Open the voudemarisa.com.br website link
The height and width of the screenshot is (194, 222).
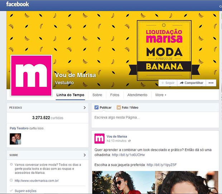click(x=37, y=180)
